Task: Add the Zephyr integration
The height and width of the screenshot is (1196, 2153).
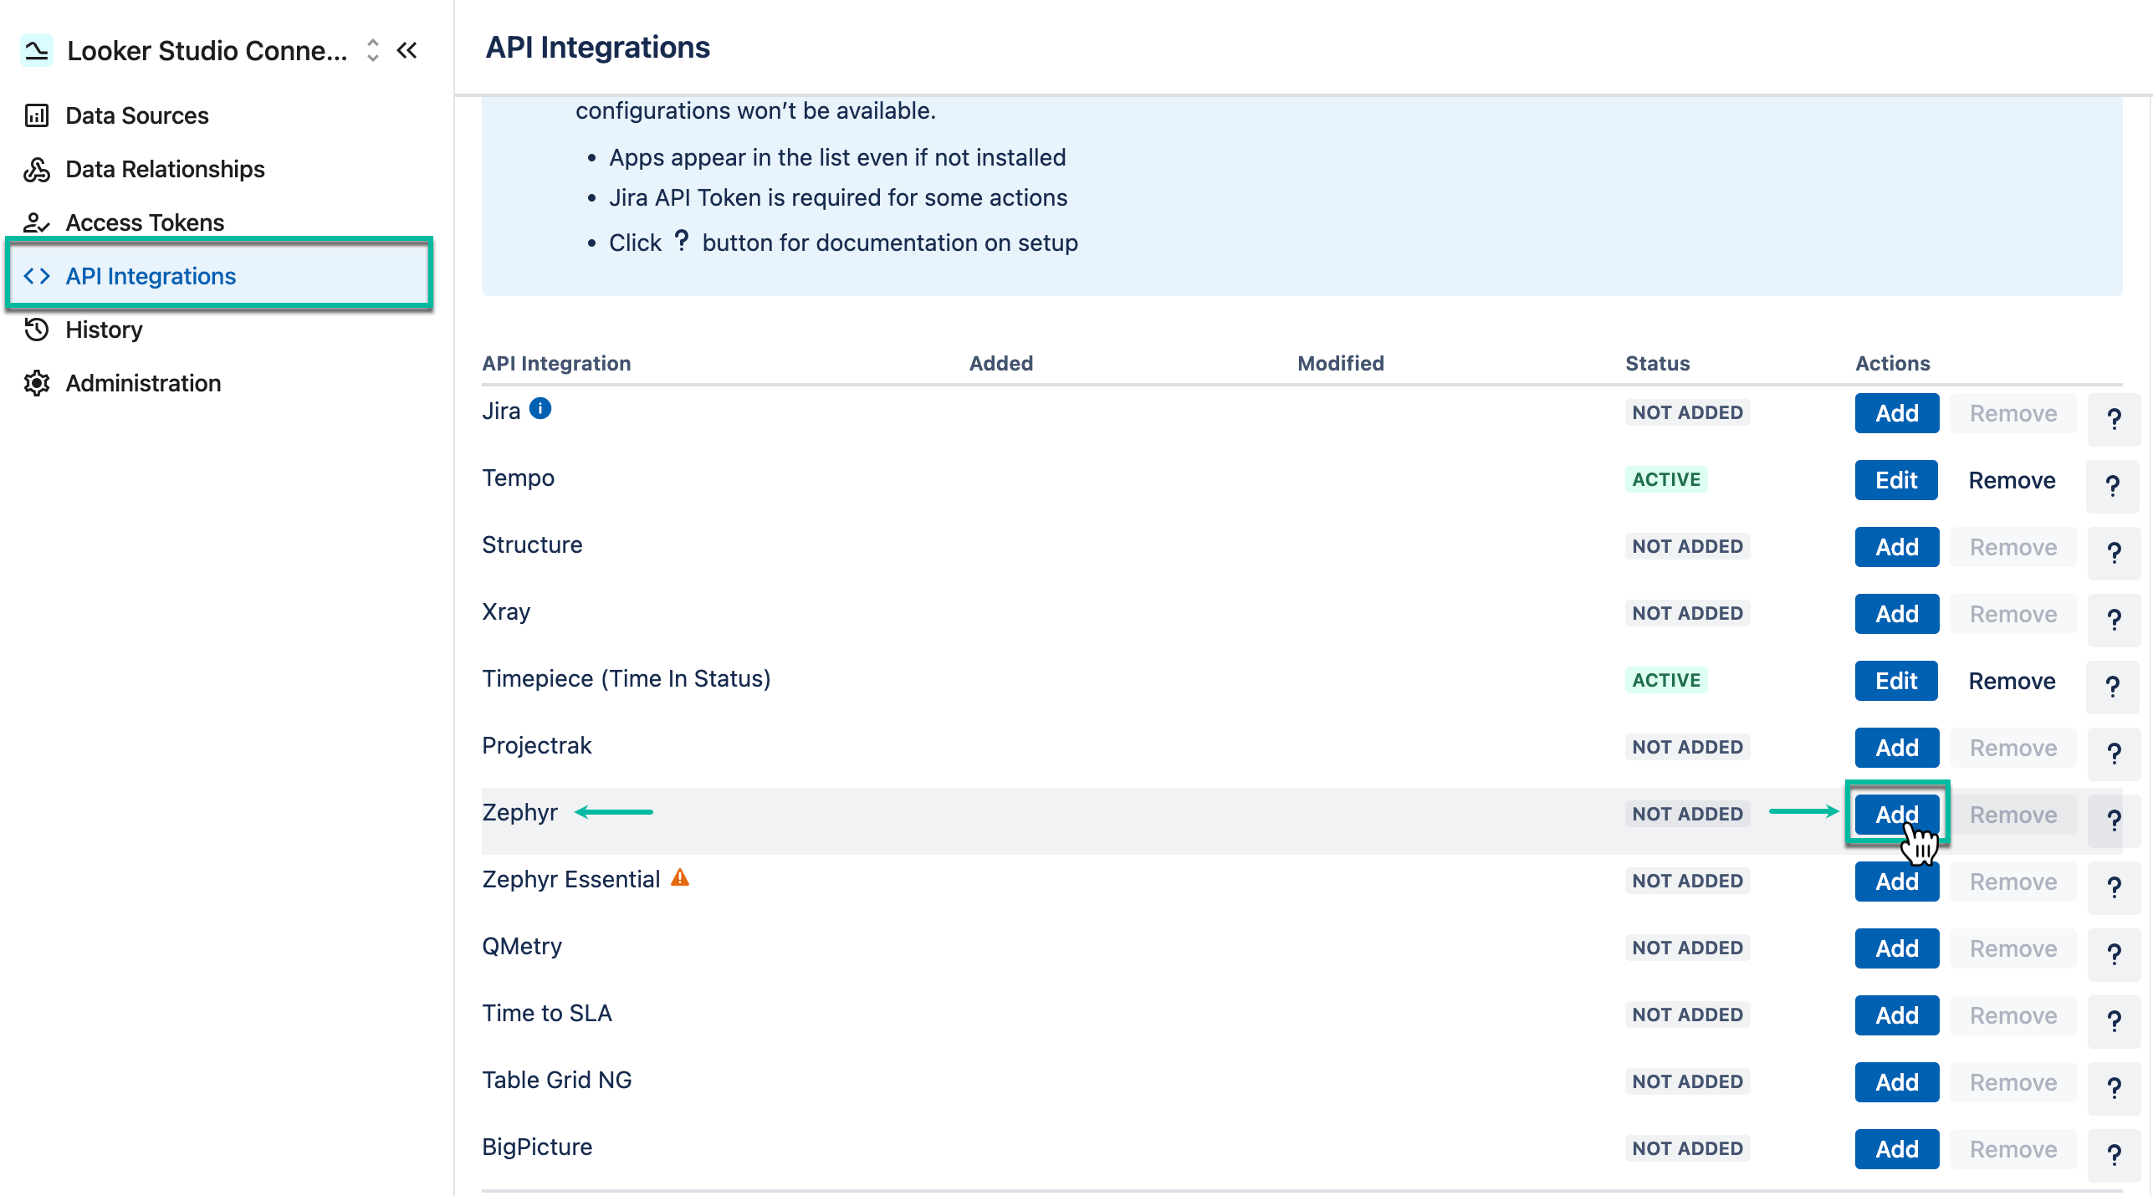Action: pyautogui.click(x=1895, y=814)
